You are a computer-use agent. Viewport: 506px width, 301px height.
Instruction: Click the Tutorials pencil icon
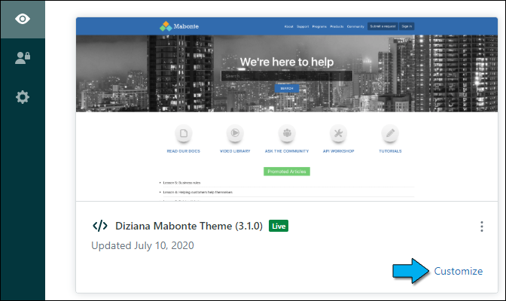390,133
